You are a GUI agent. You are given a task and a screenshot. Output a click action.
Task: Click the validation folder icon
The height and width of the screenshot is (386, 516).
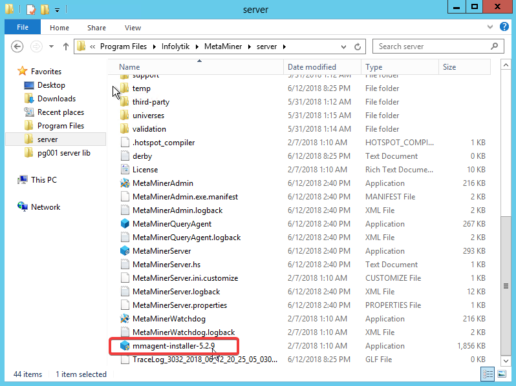124,129
